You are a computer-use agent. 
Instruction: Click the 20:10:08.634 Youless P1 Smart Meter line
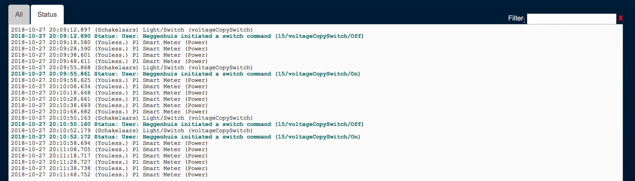pos(109,87)
